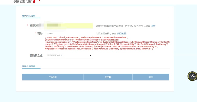This screenshot has height=102, width=197.
Task: Focus the 密码 password field
Action: [x=69, y=33]
